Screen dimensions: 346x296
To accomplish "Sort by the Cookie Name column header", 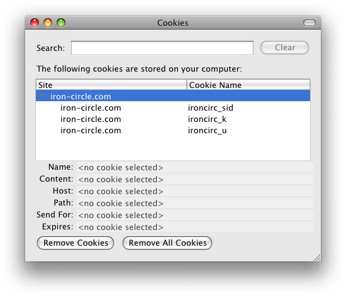I will click(x=248, y=85).
